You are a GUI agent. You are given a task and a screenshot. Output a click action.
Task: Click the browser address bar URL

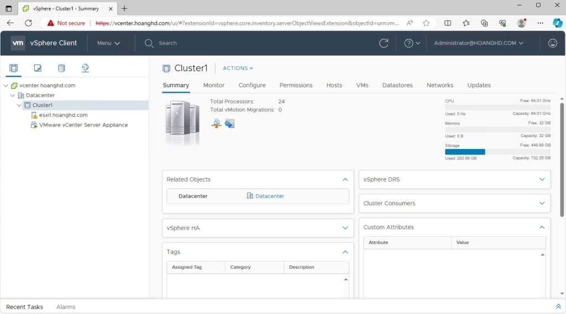tap(247, 23)
